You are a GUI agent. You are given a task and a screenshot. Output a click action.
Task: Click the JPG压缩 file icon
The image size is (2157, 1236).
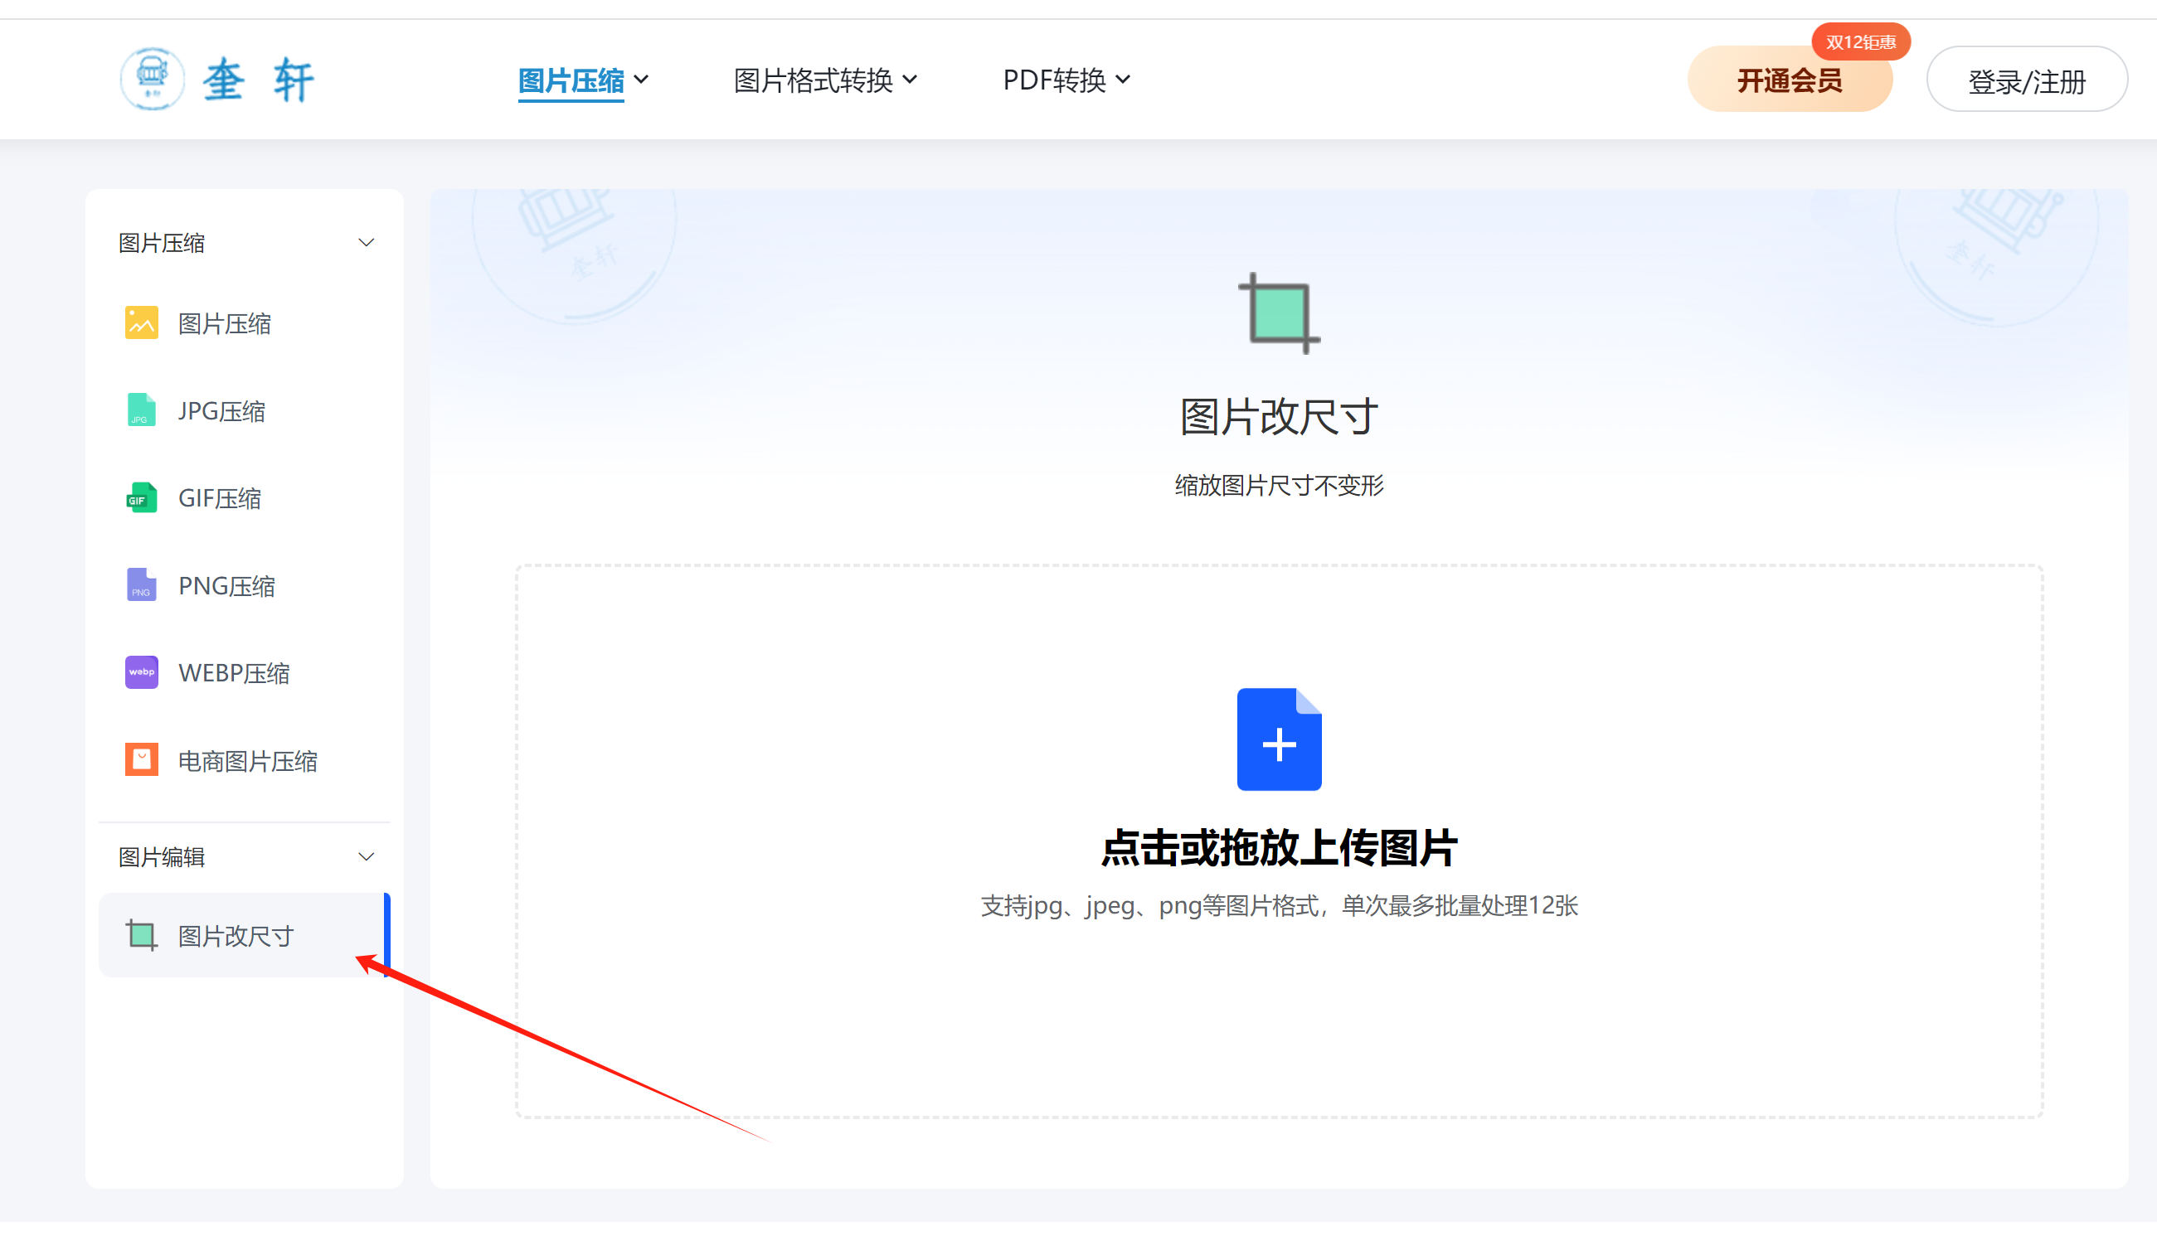(141, 411)
